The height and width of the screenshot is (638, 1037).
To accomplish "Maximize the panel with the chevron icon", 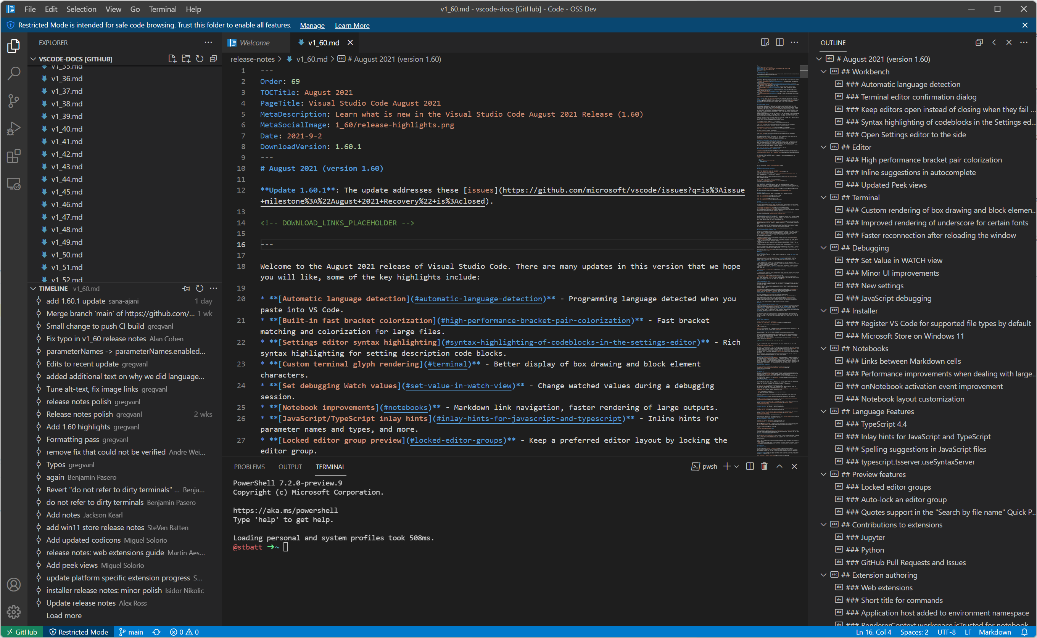I will 779,466.
